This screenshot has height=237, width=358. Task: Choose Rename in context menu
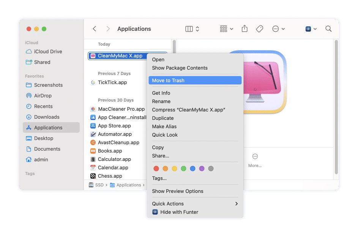pos(195,101)
